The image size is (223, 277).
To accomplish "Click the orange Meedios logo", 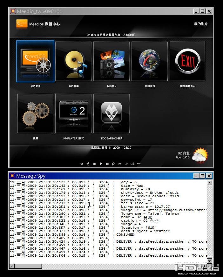I will [22, 24].
